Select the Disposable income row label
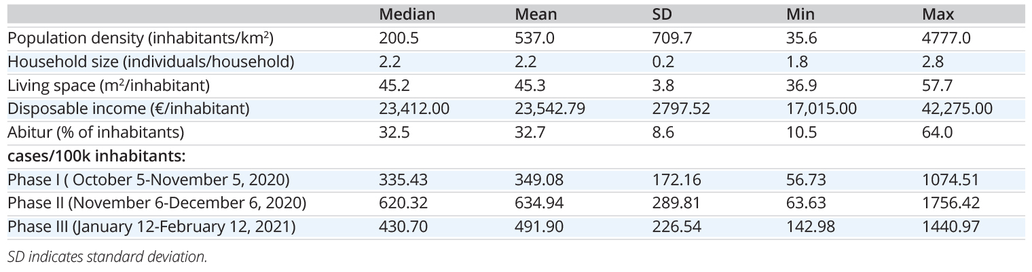Viewport: 1032px width, 272px height. tap(129, 109)
